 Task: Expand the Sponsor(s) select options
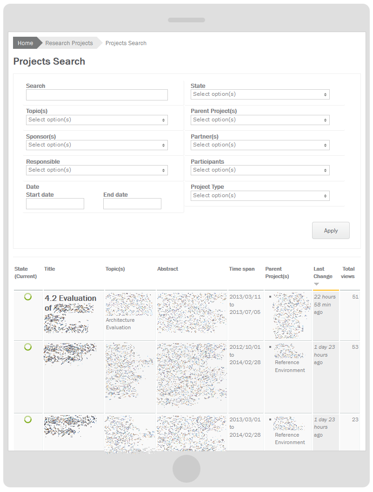[x=97, y=145]
